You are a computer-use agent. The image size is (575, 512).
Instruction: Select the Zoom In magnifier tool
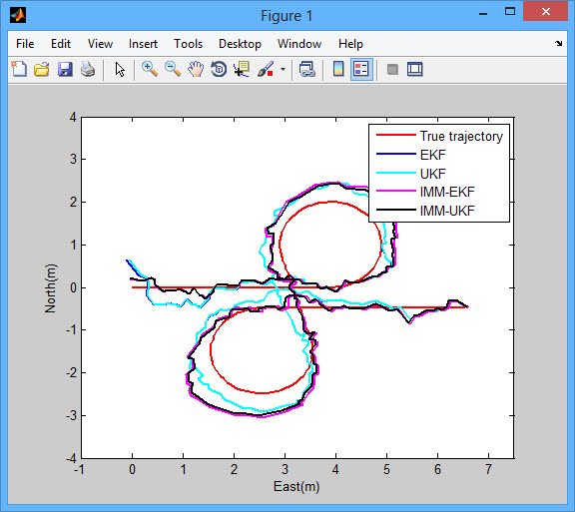coord(150,69)
